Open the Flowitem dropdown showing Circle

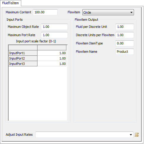pyautogui.click(x=108, y=12)
